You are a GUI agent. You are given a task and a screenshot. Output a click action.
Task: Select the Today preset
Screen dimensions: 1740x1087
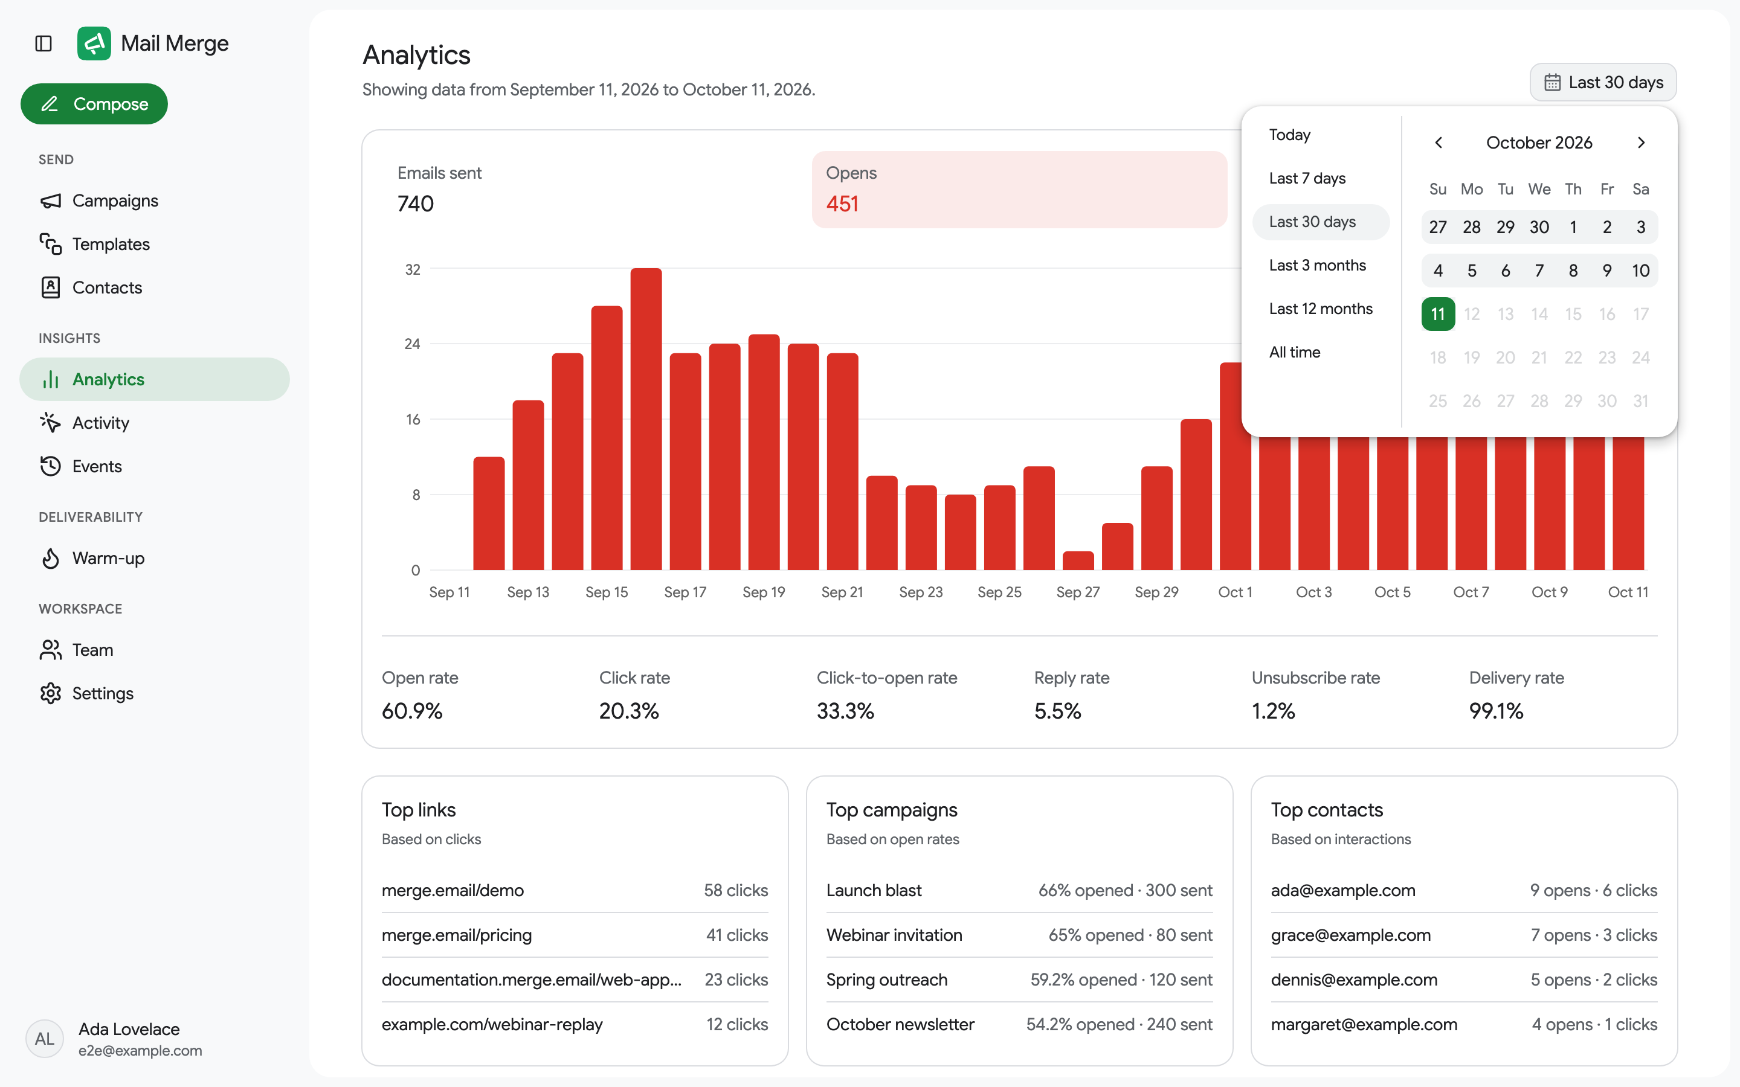pos(1321,135)
